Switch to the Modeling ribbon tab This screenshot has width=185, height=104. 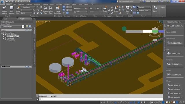point(37,4)
